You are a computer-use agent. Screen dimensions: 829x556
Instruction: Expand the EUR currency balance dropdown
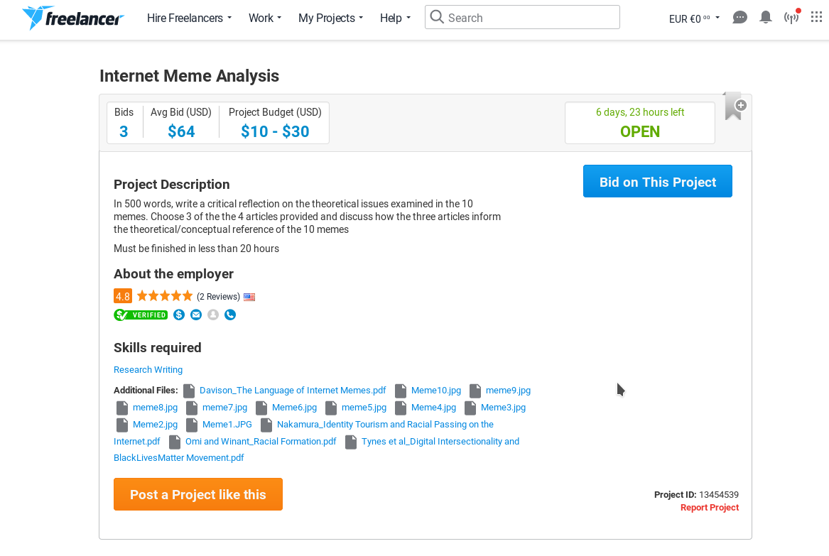pyautogui.click(x=694, y=18)
